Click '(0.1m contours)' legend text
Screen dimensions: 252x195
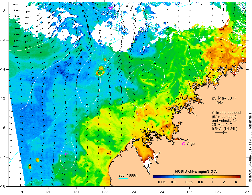point(224,117)
